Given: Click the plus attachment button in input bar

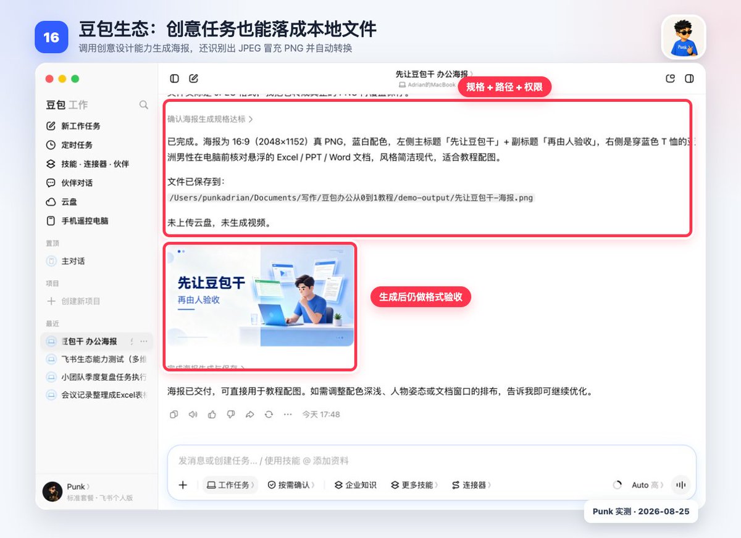Looking at the screenshot, I should pos(183,485).
